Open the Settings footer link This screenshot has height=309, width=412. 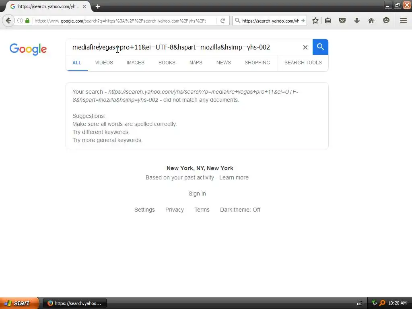click(144, 210)
